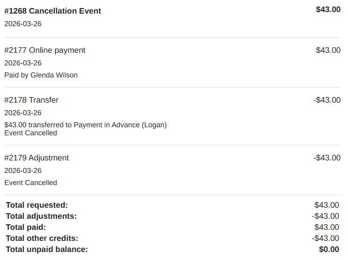Click the bold $43.00 Cancellation Event amount
The image size is (348, 260).
tap(328, 9)
